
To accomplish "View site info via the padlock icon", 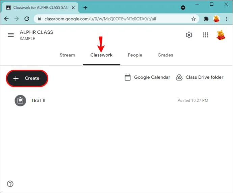I will click(x=40, y=19).
